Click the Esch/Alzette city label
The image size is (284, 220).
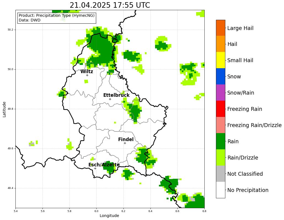click(x=104, y=165)
